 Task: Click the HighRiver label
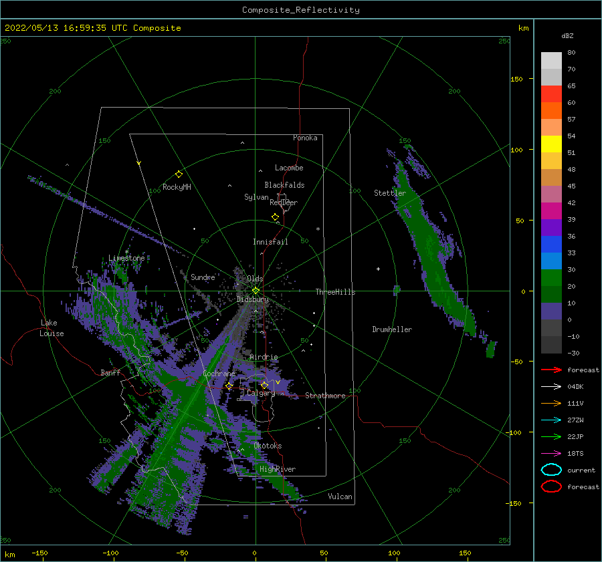[278, 469]
